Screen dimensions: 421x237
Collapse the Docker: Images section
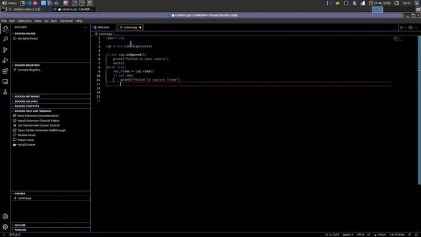click(51, 34)
